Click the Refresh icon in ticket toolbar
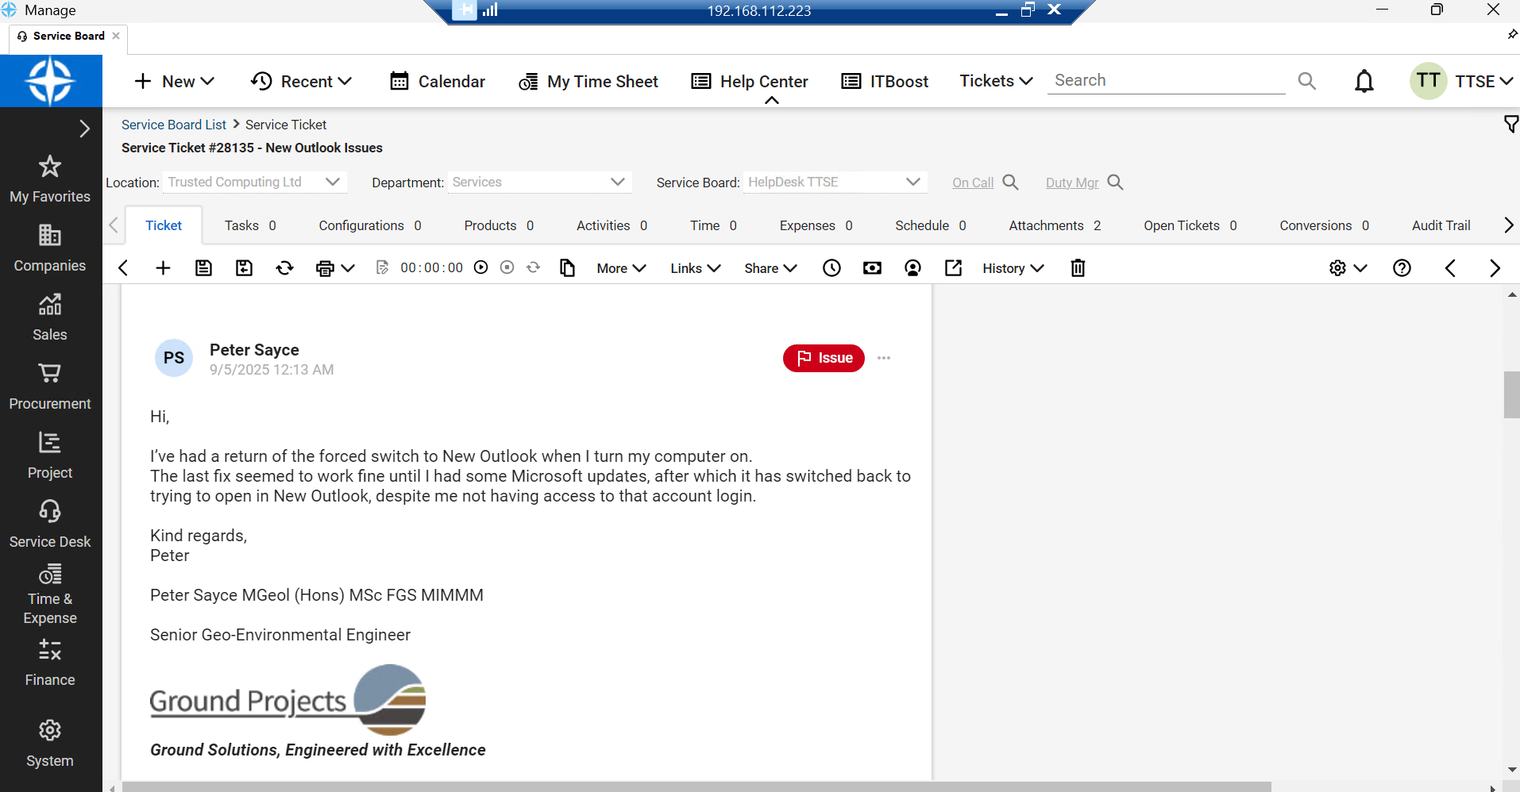 284,268
